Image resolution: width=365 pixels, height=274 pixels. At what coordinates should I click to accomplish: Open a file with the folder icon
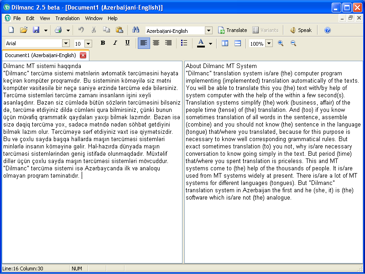pos(24,30)
